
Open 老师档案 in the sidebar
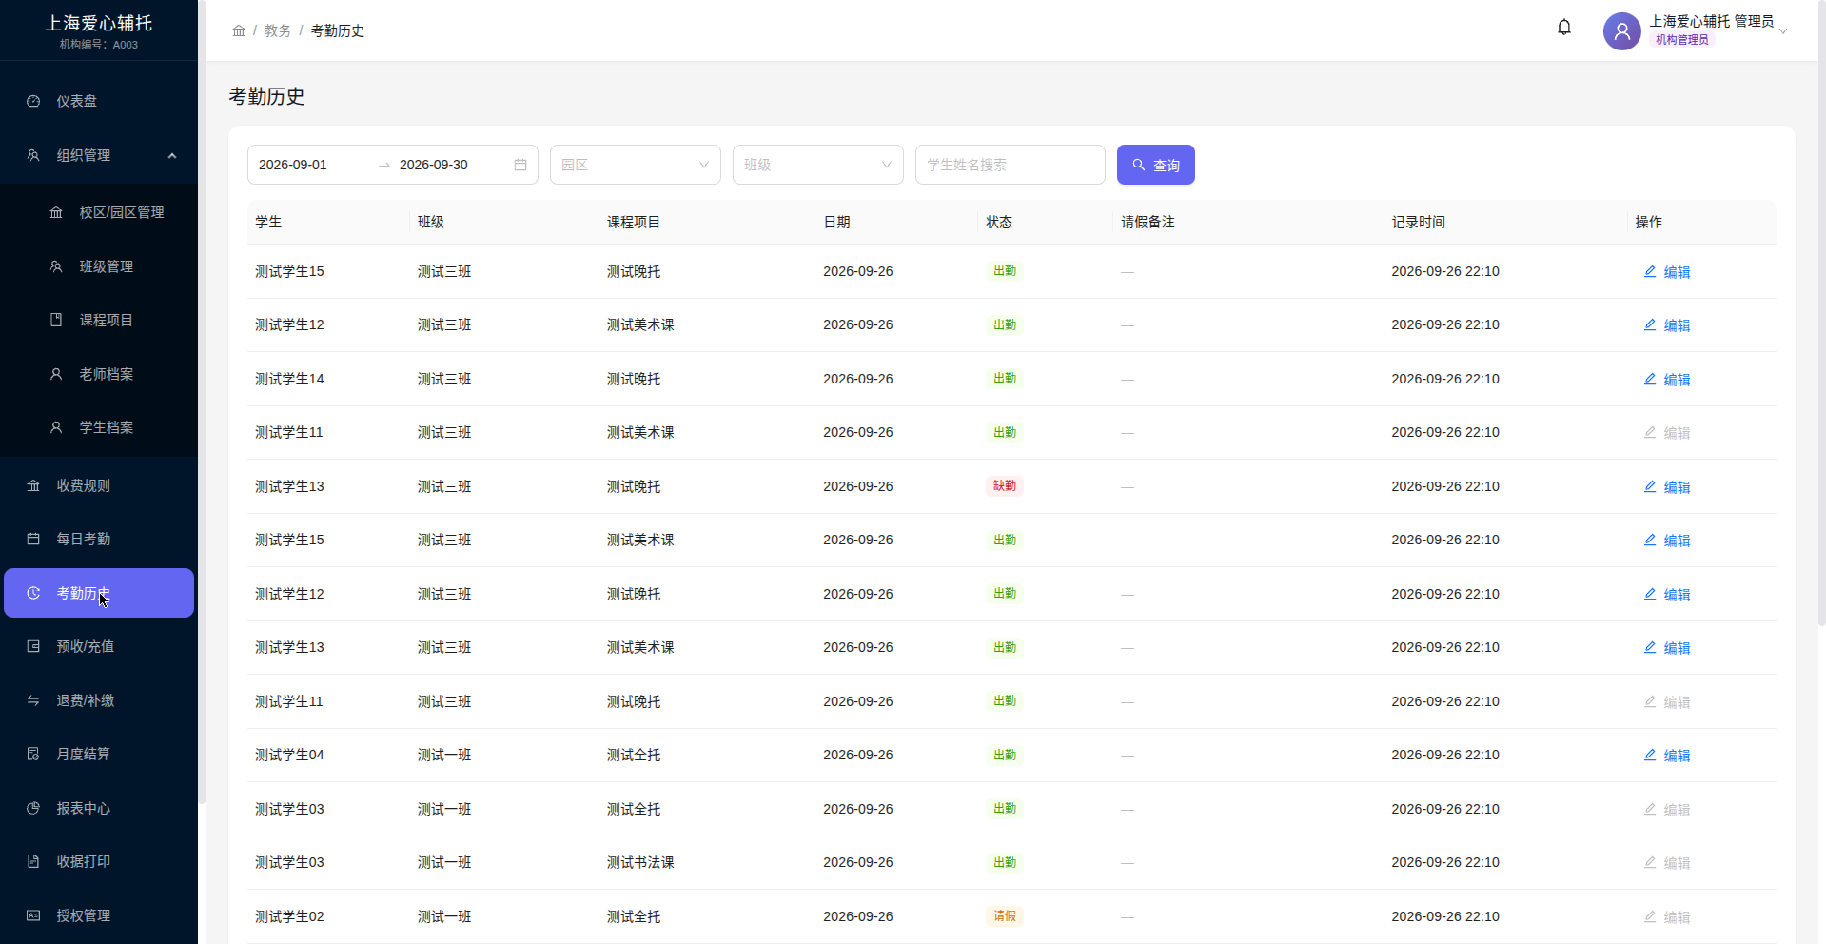[x=99, y=374]
